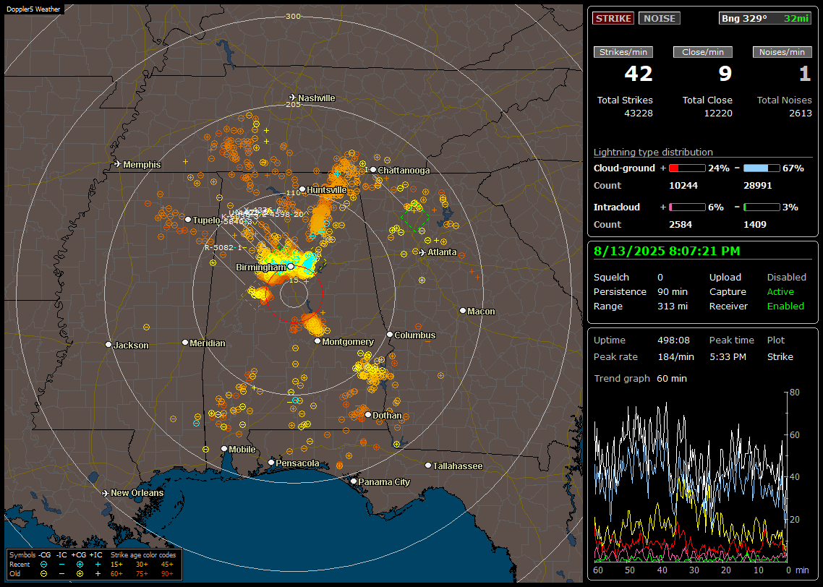This screenshot has width=823, height=587.
Task: Click the Nashville airport marker
Action: point(292,98)
